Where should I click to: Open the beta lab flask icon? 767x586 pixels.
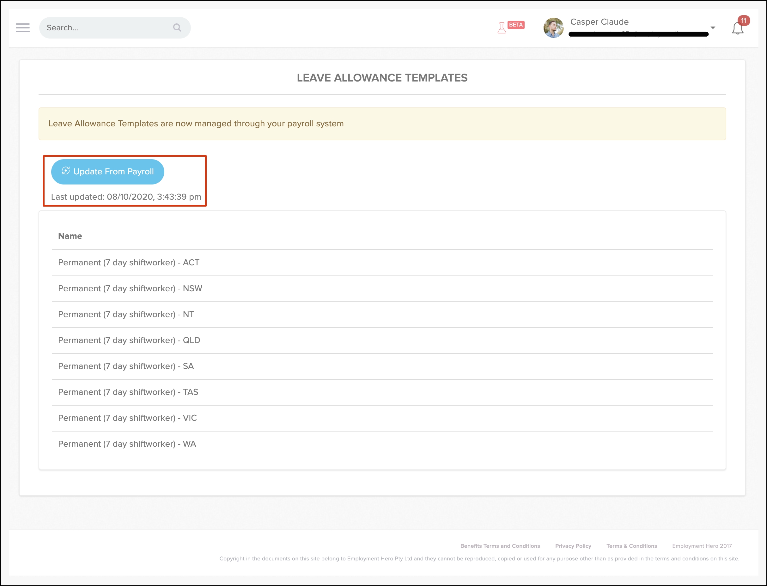point(502,27)
